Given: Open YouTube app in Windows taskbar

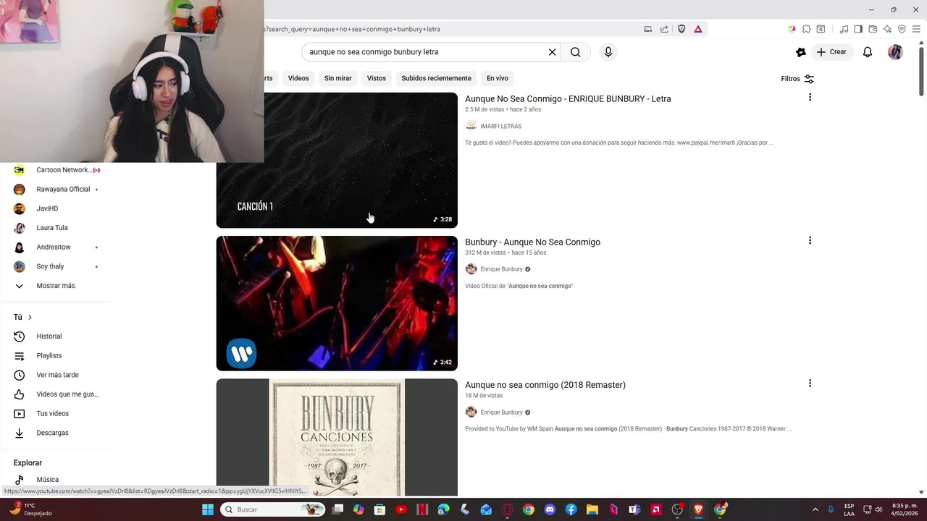Looking at the screenshot, I should coord(401,509).
